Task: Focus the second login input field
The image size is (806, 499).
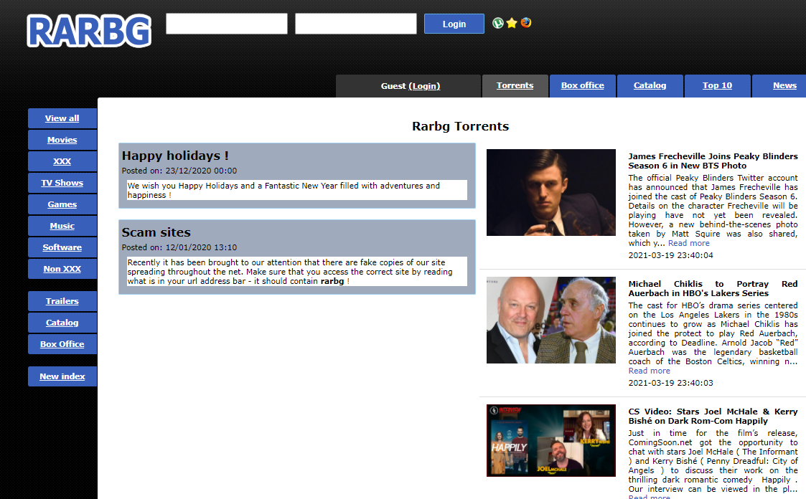Action: point(356,24)
